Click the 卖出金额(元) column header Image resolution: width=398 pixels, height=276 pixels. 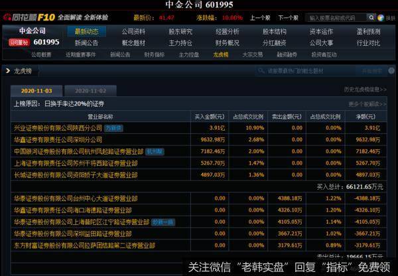tap(287, 117)
